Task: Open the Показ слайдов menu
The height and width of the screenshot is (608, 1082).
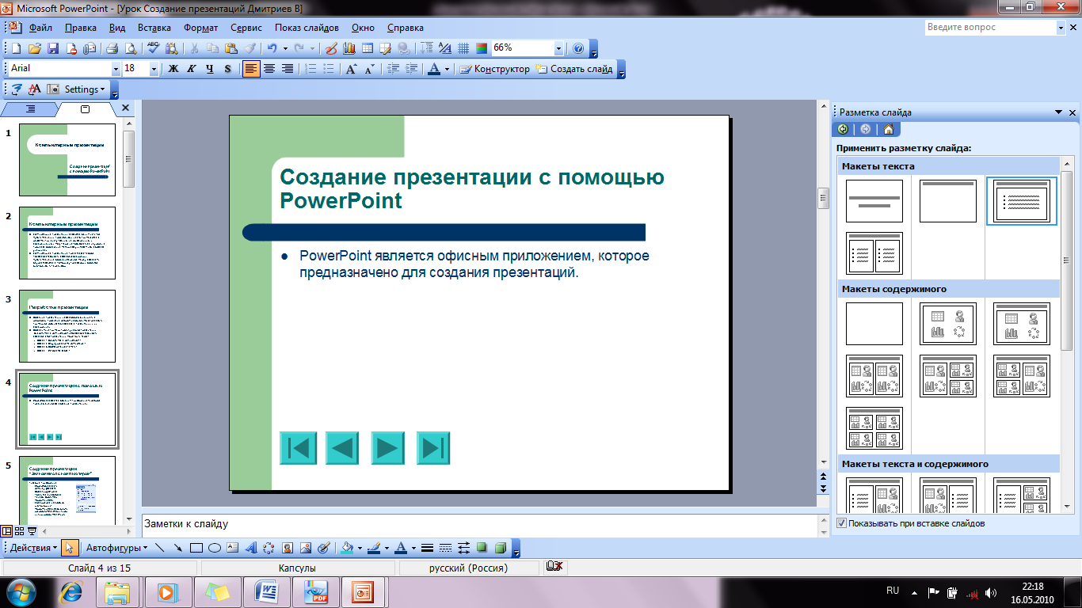Action: (307, 28)
